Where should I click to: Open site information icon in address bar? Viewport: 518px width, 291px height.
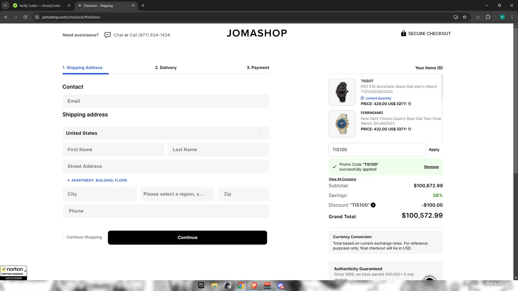[x=37, y=17]
